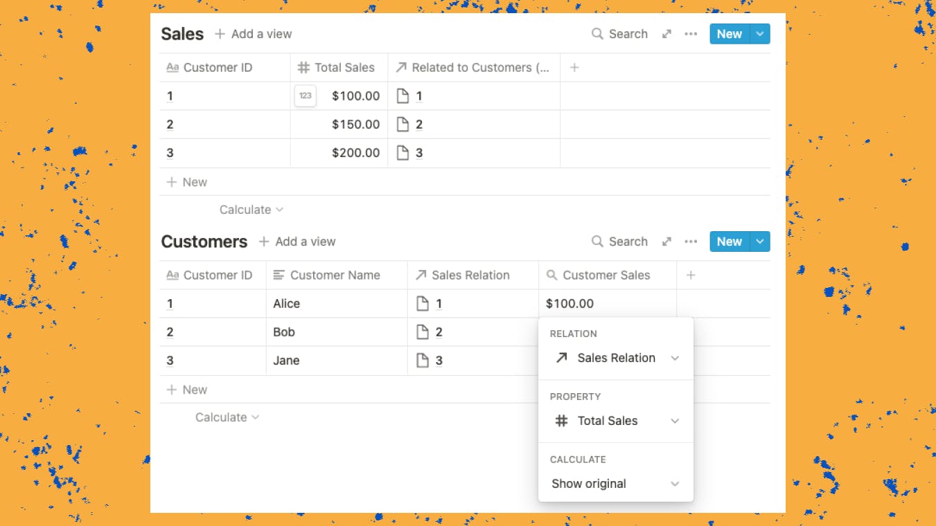
Task: Click the relation arrow icon beside Sales Relation in popup
Action: point(563,358)
